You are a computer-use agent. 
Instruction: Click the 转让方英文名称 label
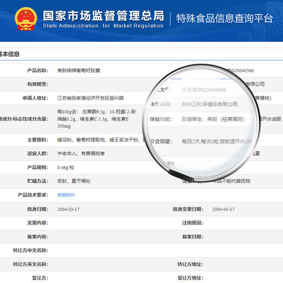(x=30, y=264)
